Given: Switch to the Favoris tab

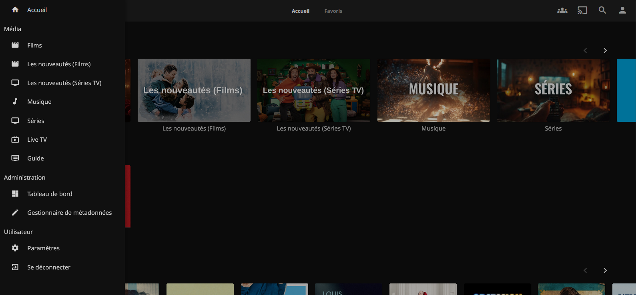Looking at the screenshot, I should pos(333,11).
